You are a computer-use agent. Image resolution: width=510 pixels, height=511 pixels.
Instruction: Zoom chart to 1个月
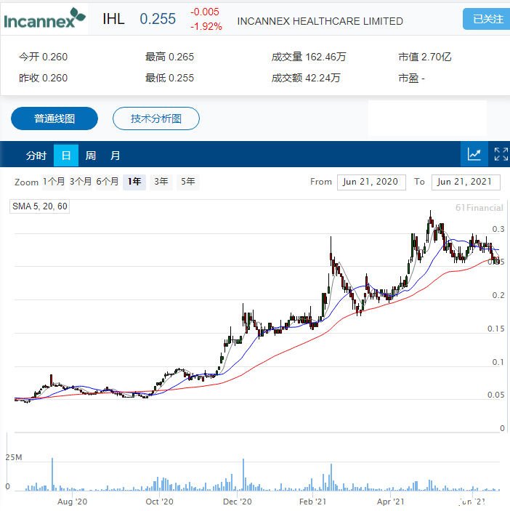point(54,182)
